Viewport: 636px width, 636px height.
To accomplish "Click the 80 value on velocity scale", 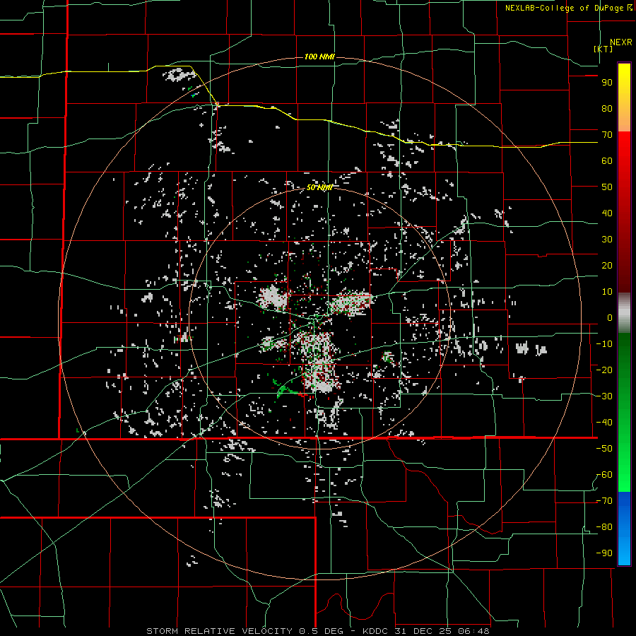I will (607, 108).
